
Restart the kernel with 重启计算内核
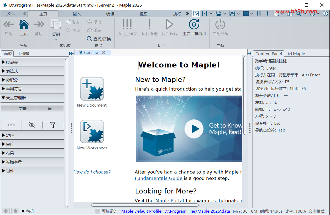click(194, 24)
